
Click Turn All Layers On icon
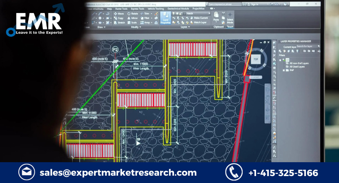(174, 22)
